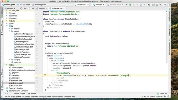178x100 pixels.
Task: Open the Structure side tab
Action: click(2, 72)
